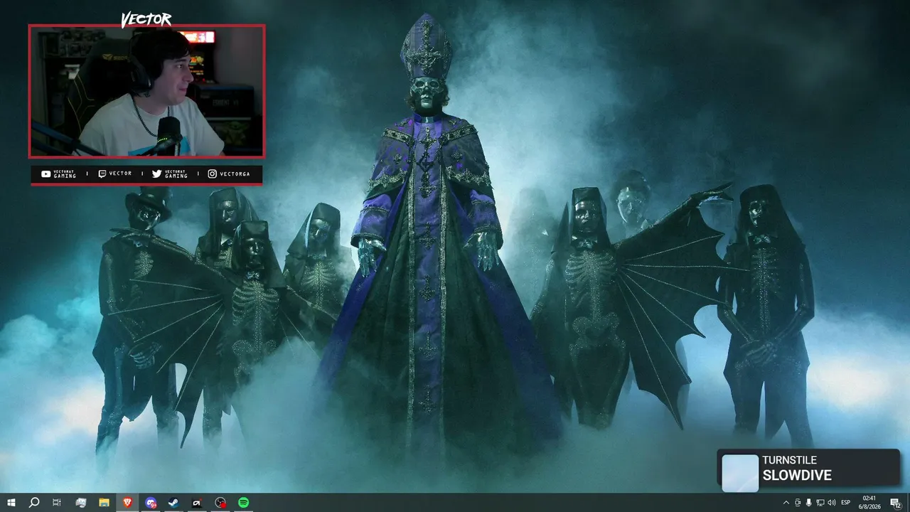Show hidden tray icons chevron

(786, 503)
